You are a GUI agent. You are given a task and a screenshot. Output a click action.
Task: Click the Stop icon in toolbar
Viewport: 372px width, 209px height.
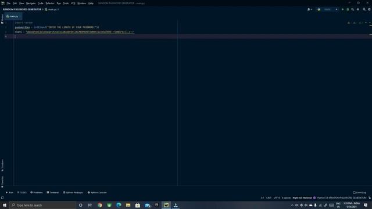358,9
